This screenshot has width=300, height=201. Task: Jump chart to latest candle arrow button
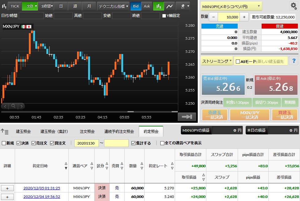tap(187, 117)
